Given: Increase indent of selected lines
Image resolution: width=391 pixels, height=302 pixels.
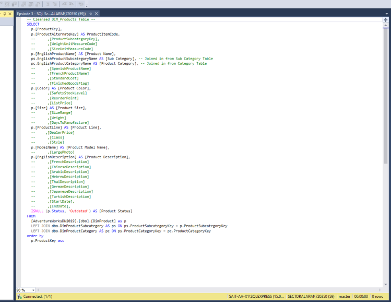Looking at the screenshot, I should [71, 4].
